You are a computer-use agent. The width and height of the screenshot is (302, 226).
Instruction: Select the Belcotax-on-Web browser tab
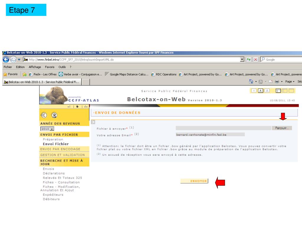42,82
